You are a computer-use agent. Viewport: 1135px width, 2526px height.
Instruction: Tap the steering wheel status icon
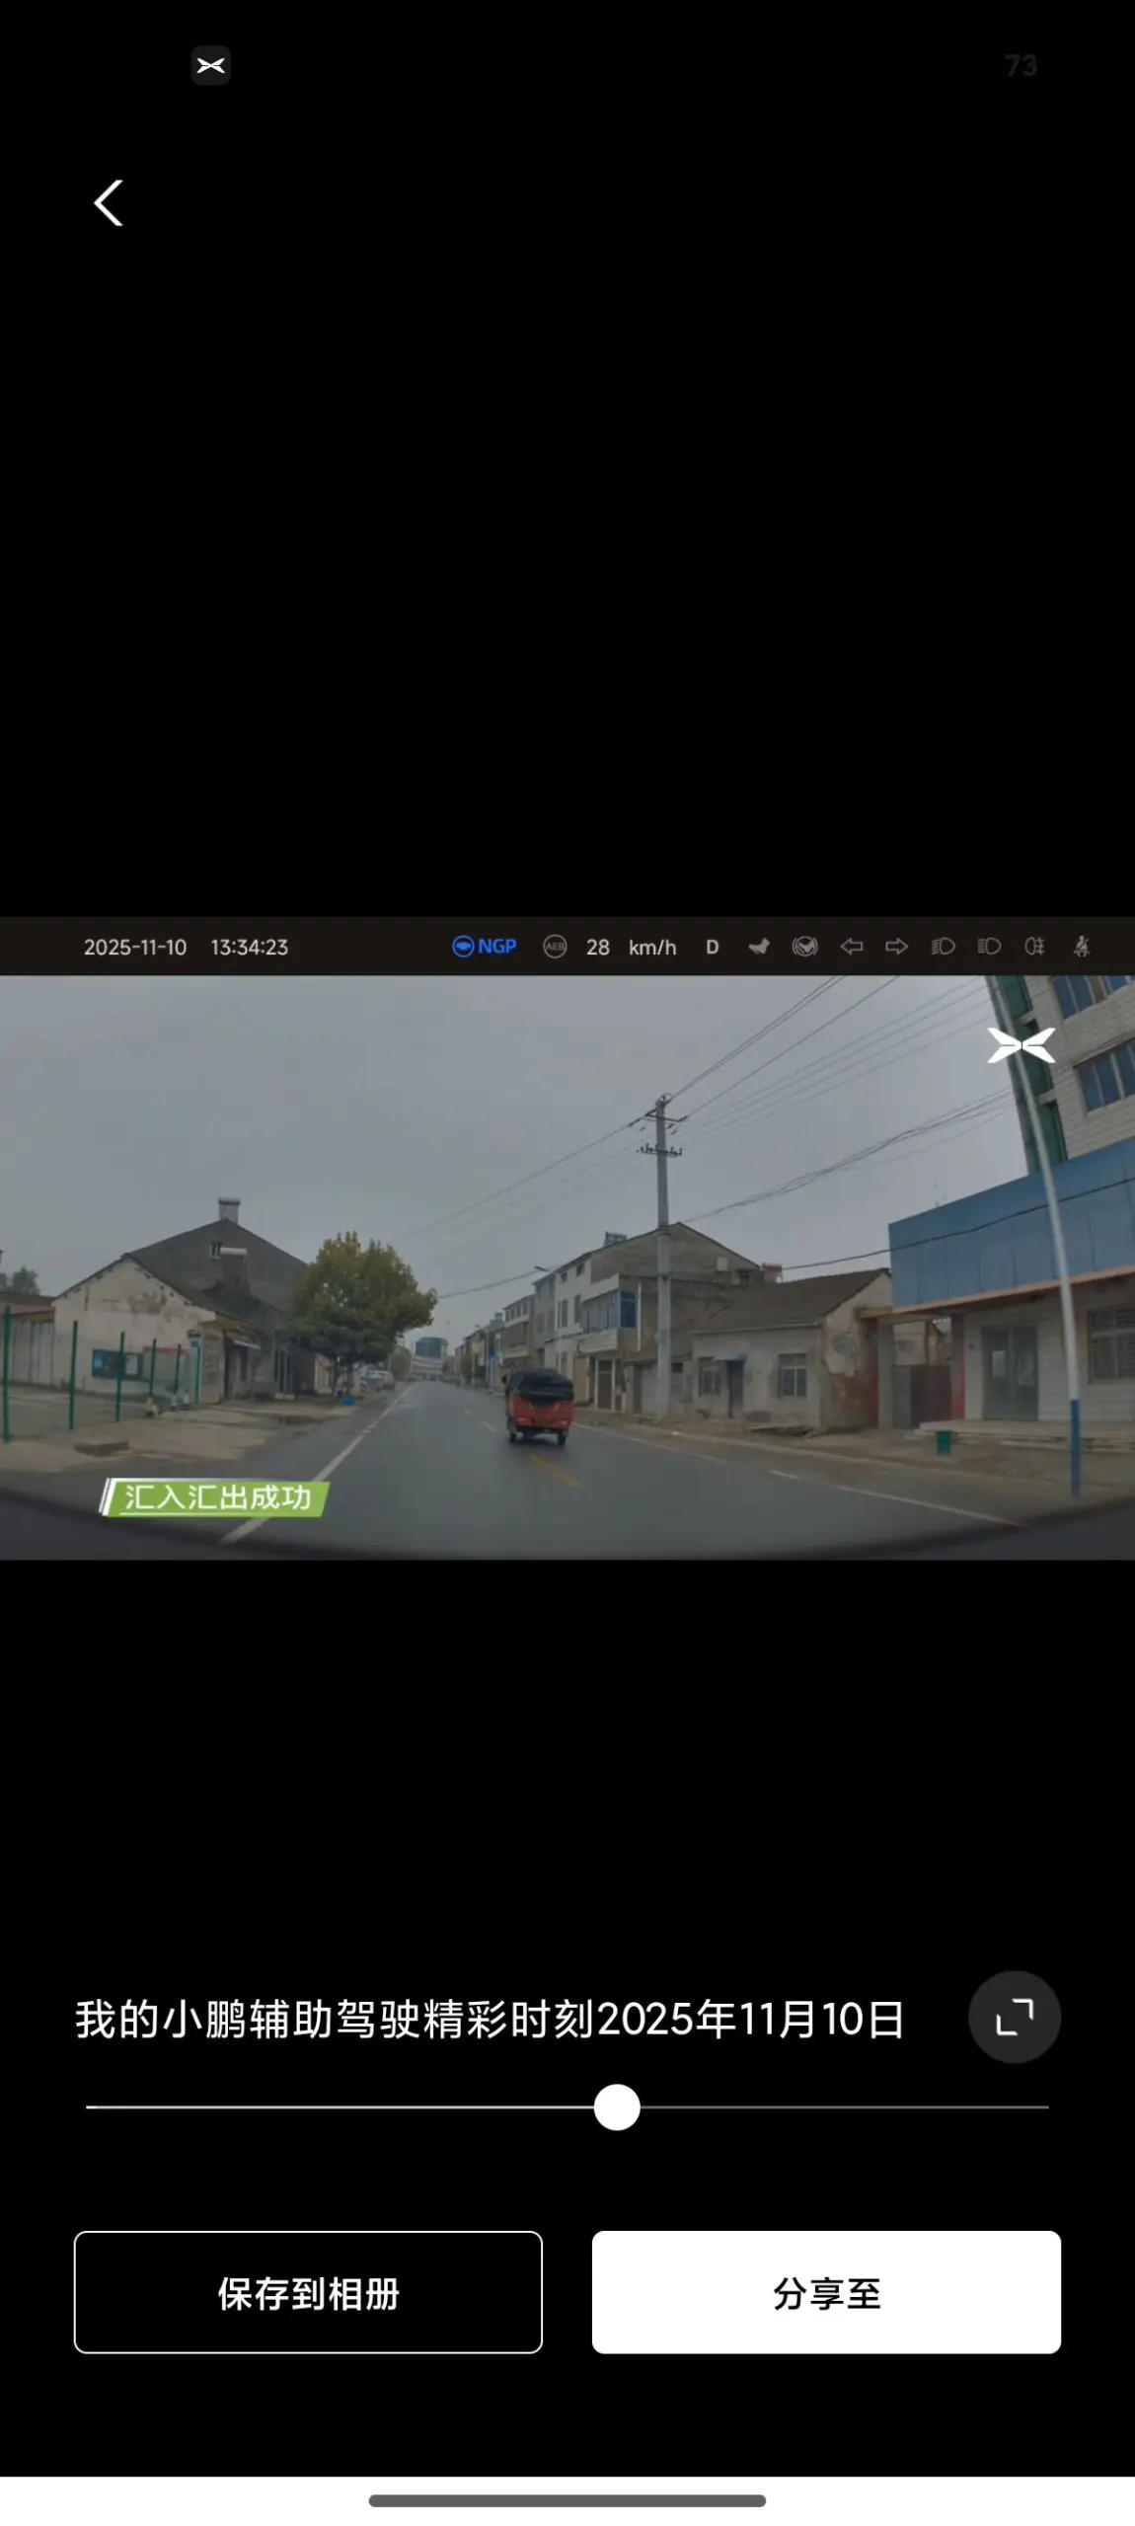click(x=804, y=947)
